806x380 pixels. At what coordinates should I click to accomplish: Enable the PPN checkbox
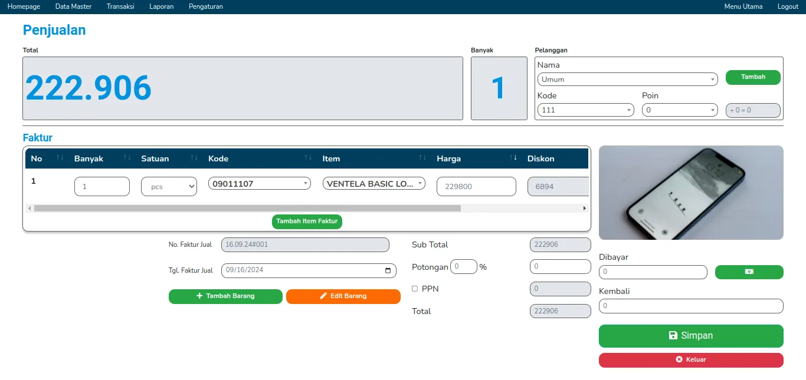coord(415,289)
